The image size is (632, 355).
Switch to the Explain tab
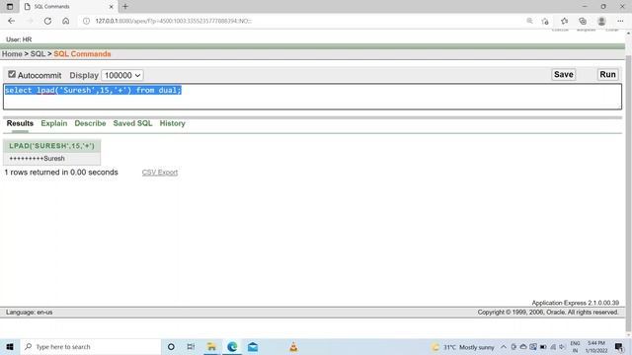tap(54, 123)
